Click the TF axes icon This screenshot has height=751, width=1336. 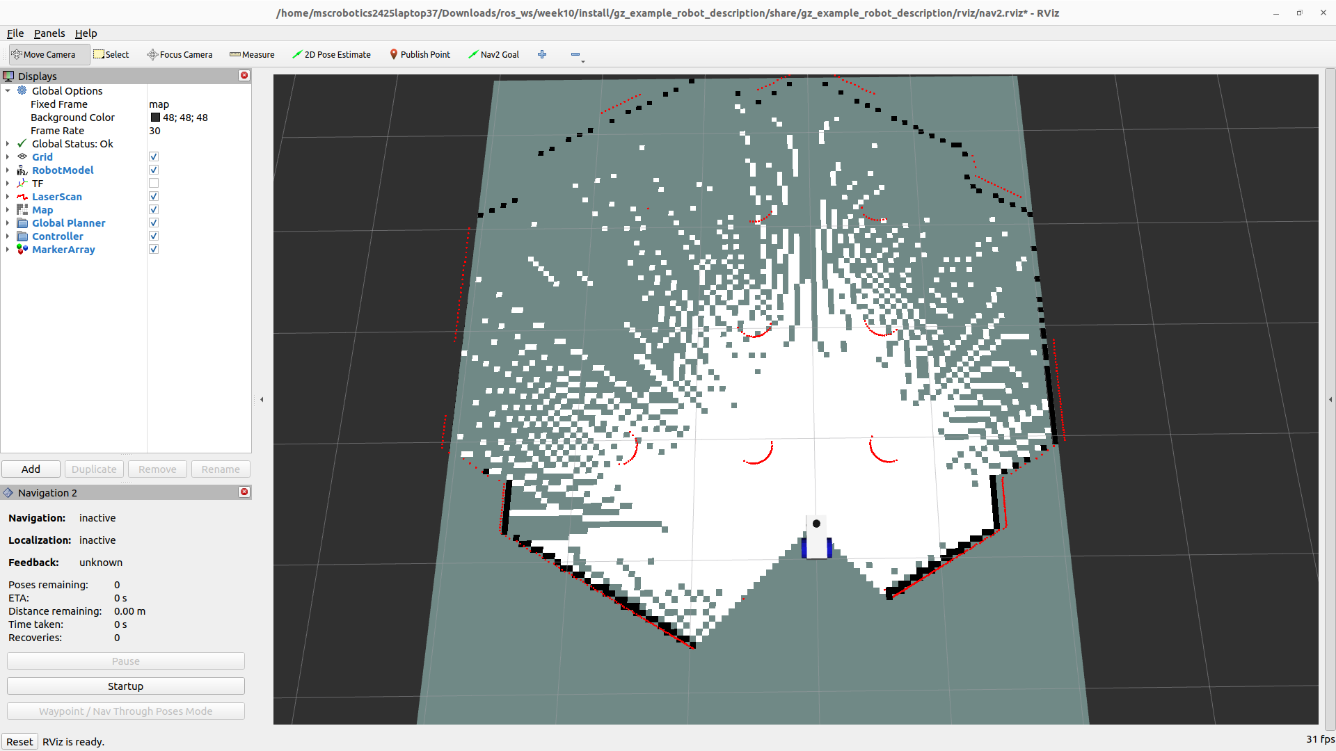(22, 183)
